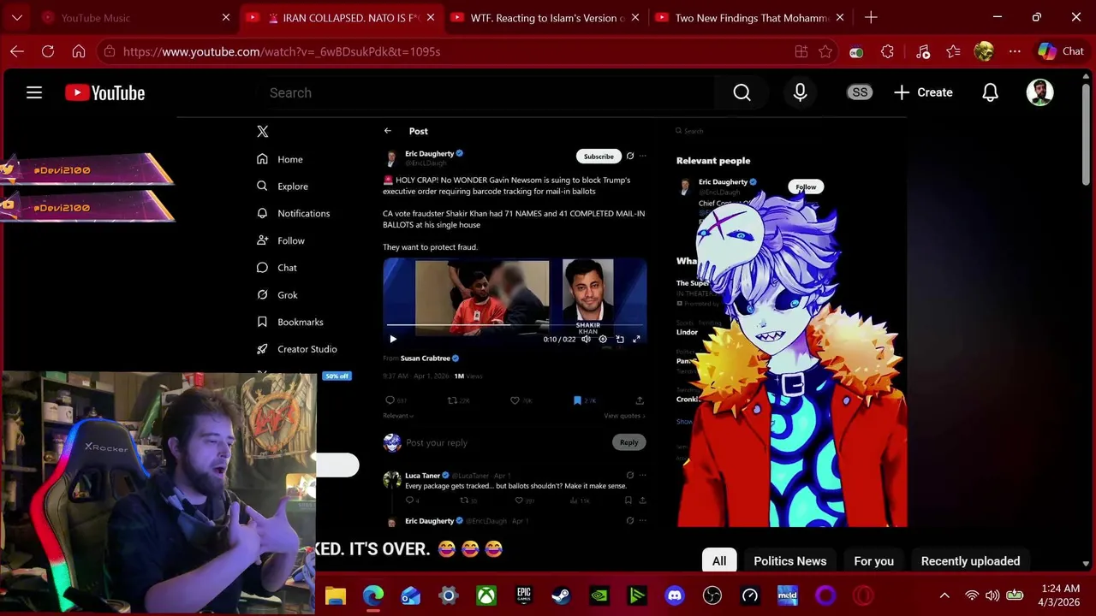Viewport: 1096px width, 616px height.
Task: Go to the browser Home page icon
Action: 79,51
